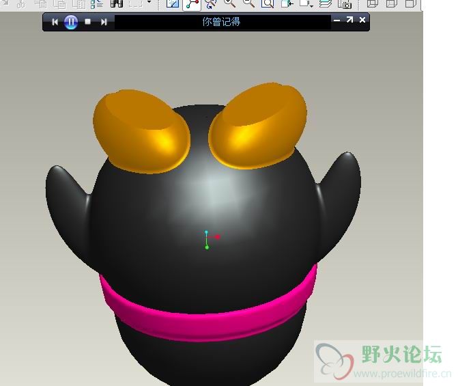Click the Regeneration Manager list icon
This screenshot has width=458, height=386.
97,4
